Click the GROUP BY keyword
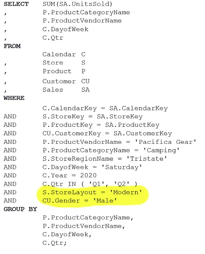205x254 pixels. (20, 209)
